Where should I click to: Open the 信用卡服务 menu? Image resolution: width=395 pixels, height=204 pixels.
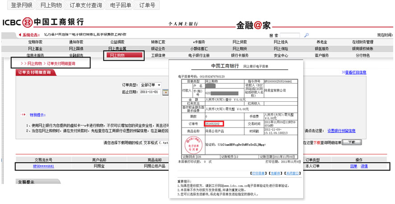[35, 55]
